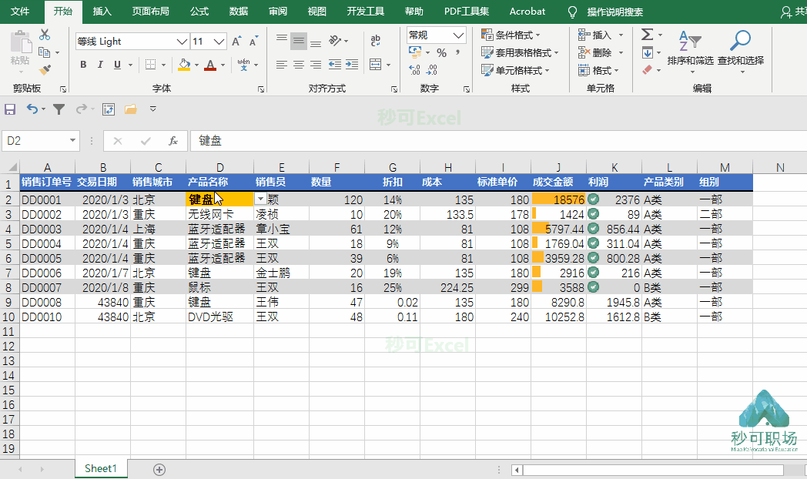807x479 pixels.
Task: Apply the yellow fill color bucket
Action: tap(184, 65)
